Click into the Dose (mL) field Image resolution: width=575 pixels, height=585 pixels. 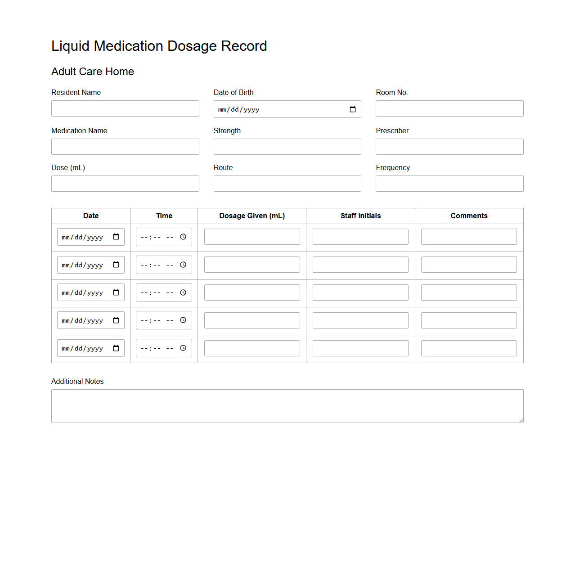coord(125,184)
